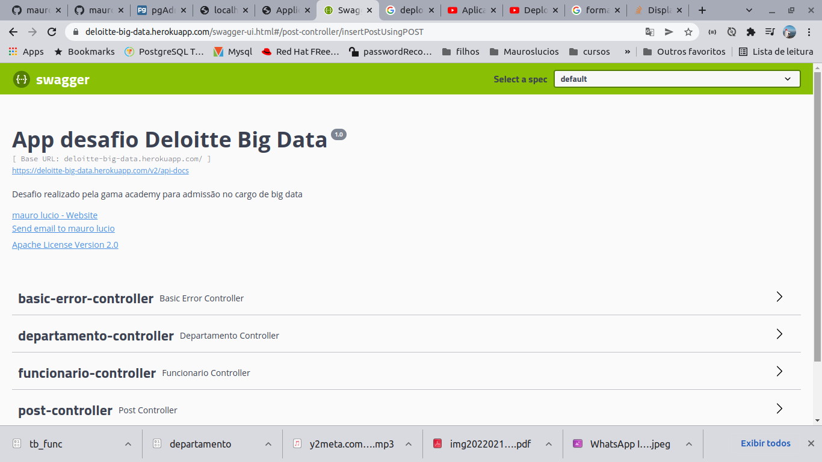Open the Chrome profile avatar
This screenshot has width=822, height=462.
pyautogui.click(x=790, y=32)
